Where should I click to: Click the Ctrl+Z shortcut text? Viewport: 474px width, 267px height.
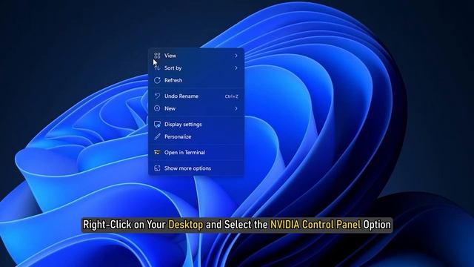(232, 96)
